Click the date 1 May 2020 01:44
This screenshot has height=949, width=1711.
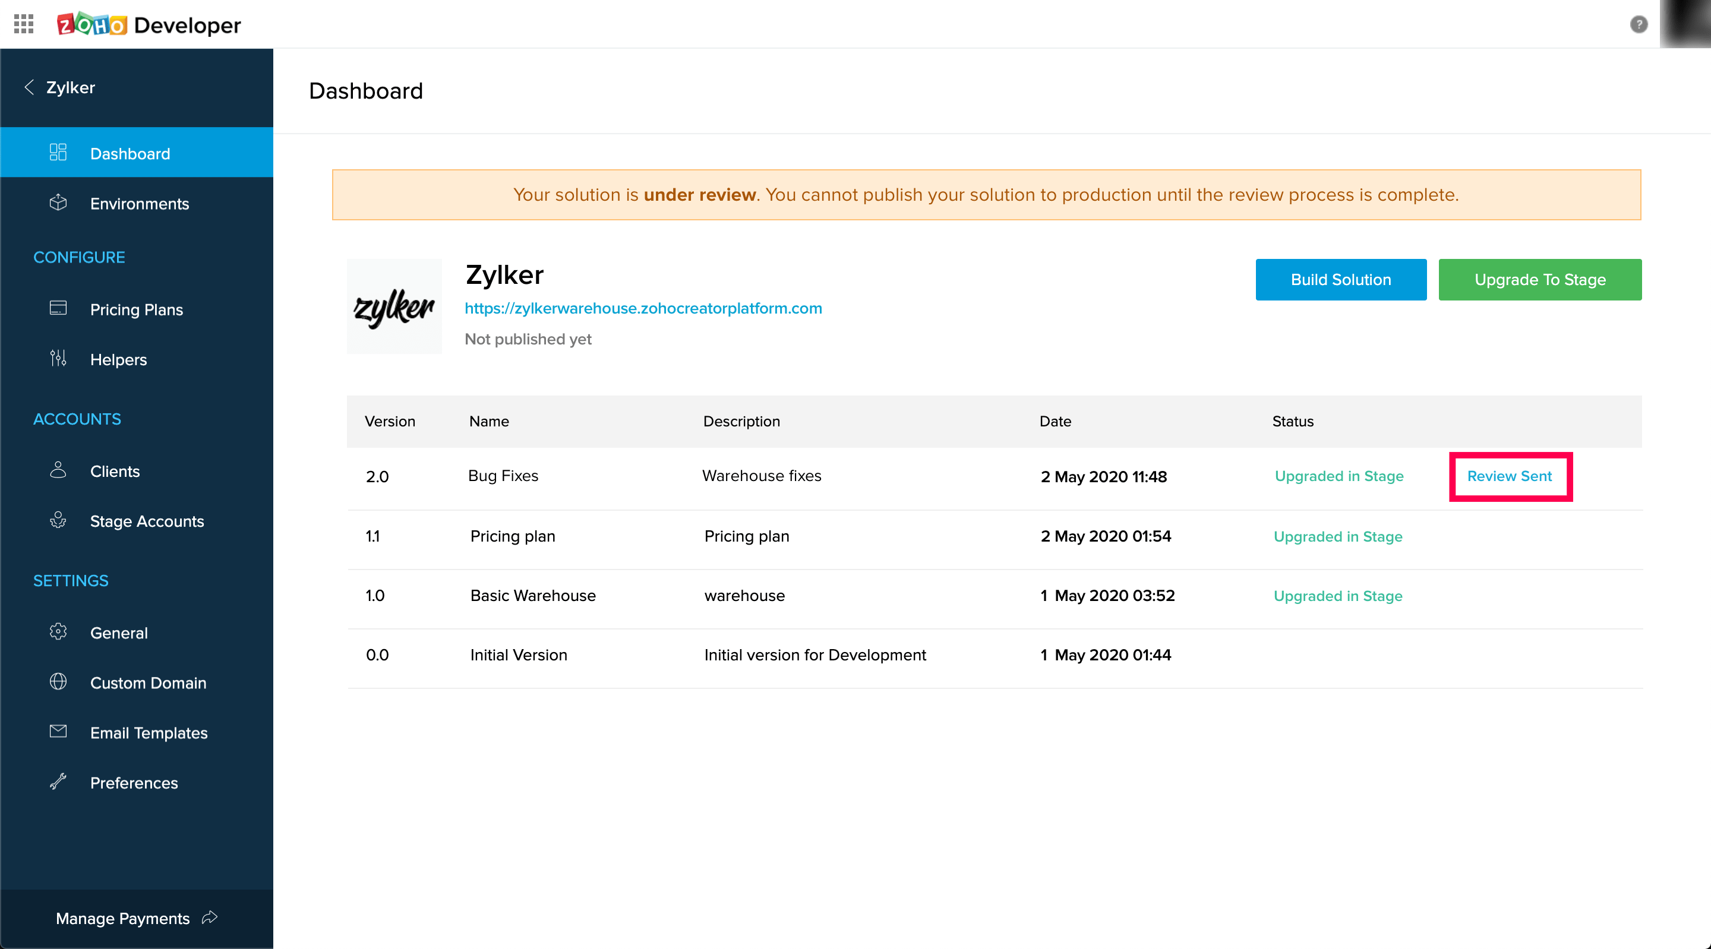tap(1106, 655)
